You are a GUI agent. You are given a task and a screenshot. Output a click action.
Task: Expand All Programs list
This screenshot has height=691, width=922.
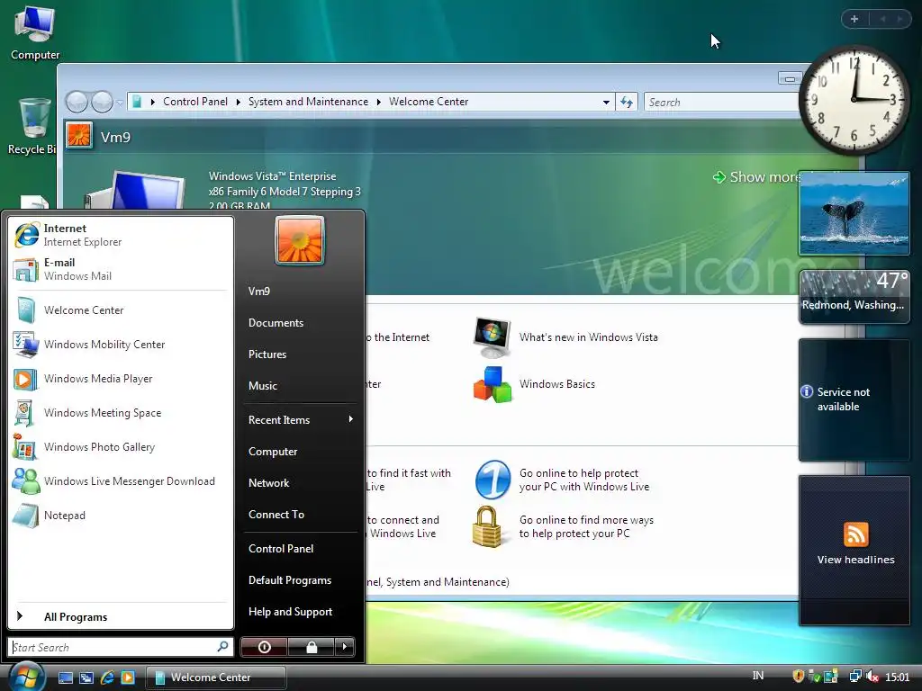click(x=121, y=616)
